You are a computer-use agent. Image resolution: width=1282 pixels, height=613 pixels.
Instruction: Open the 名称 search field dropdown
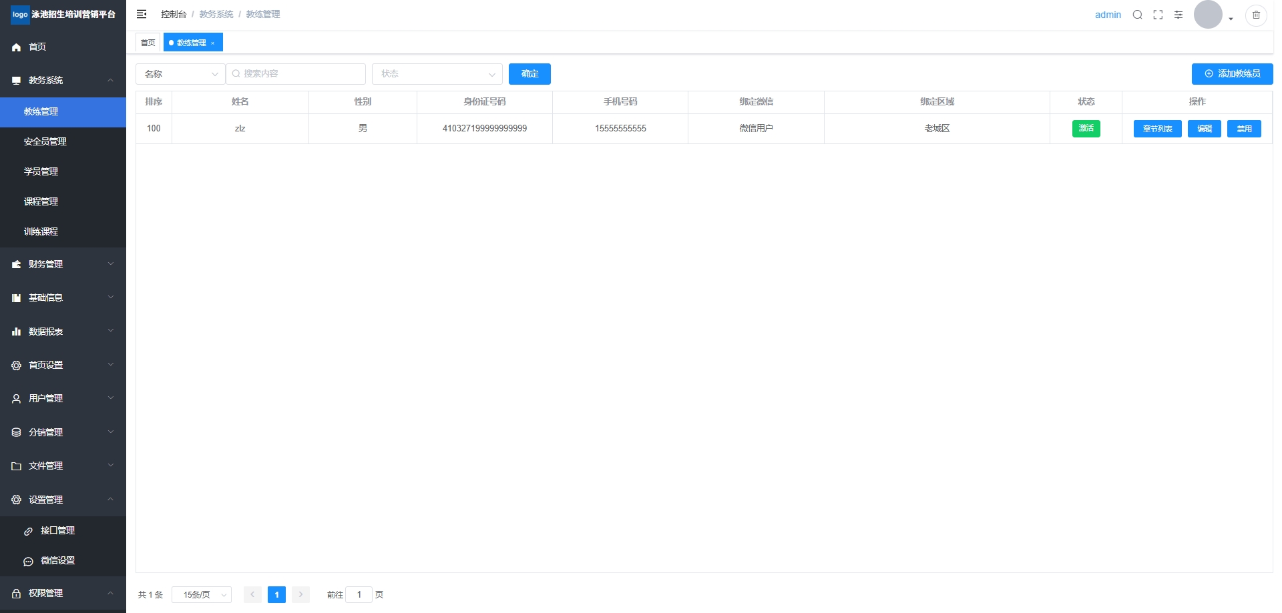(x=180, y=74)
